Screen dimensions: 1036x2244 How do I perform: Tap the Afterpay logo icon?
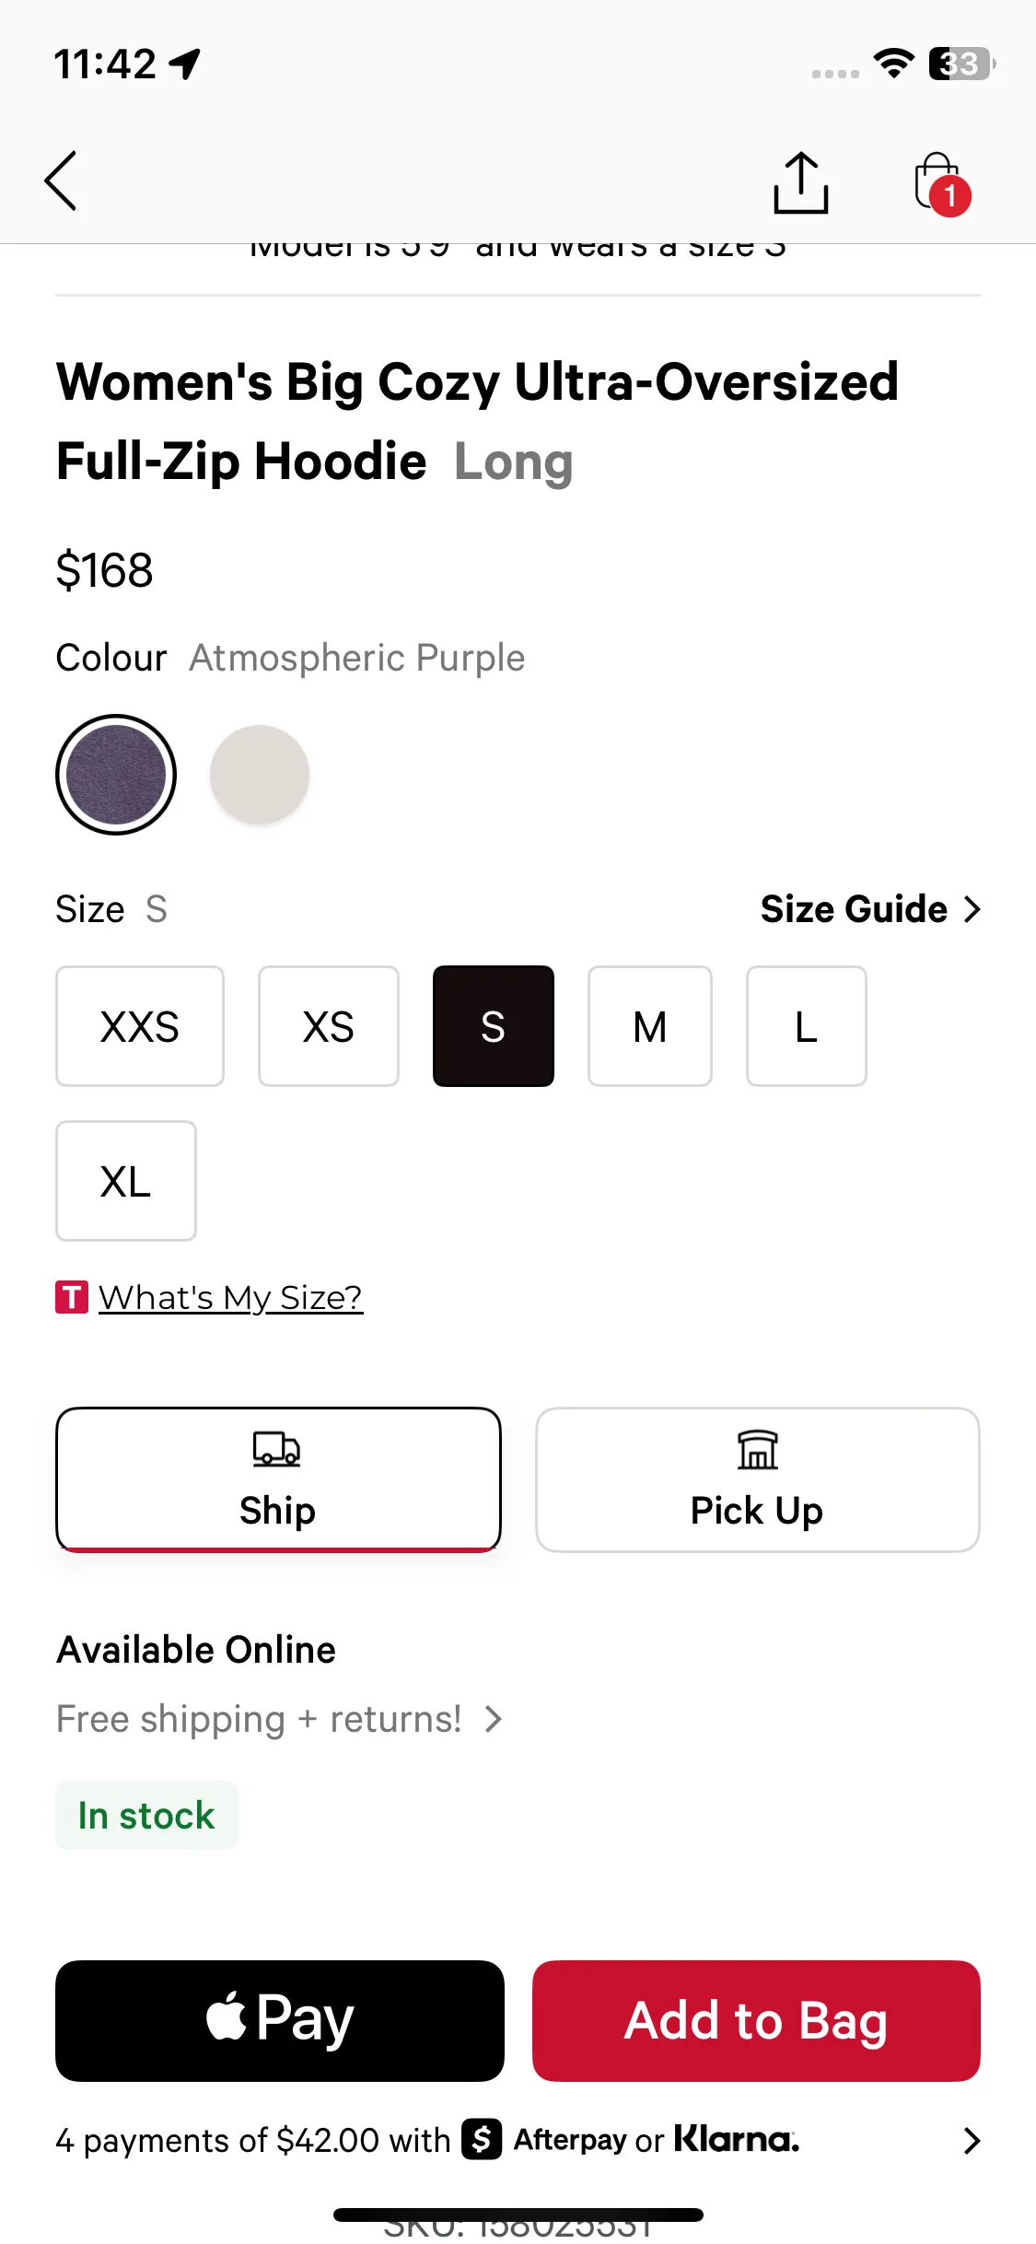[483, 2139]
